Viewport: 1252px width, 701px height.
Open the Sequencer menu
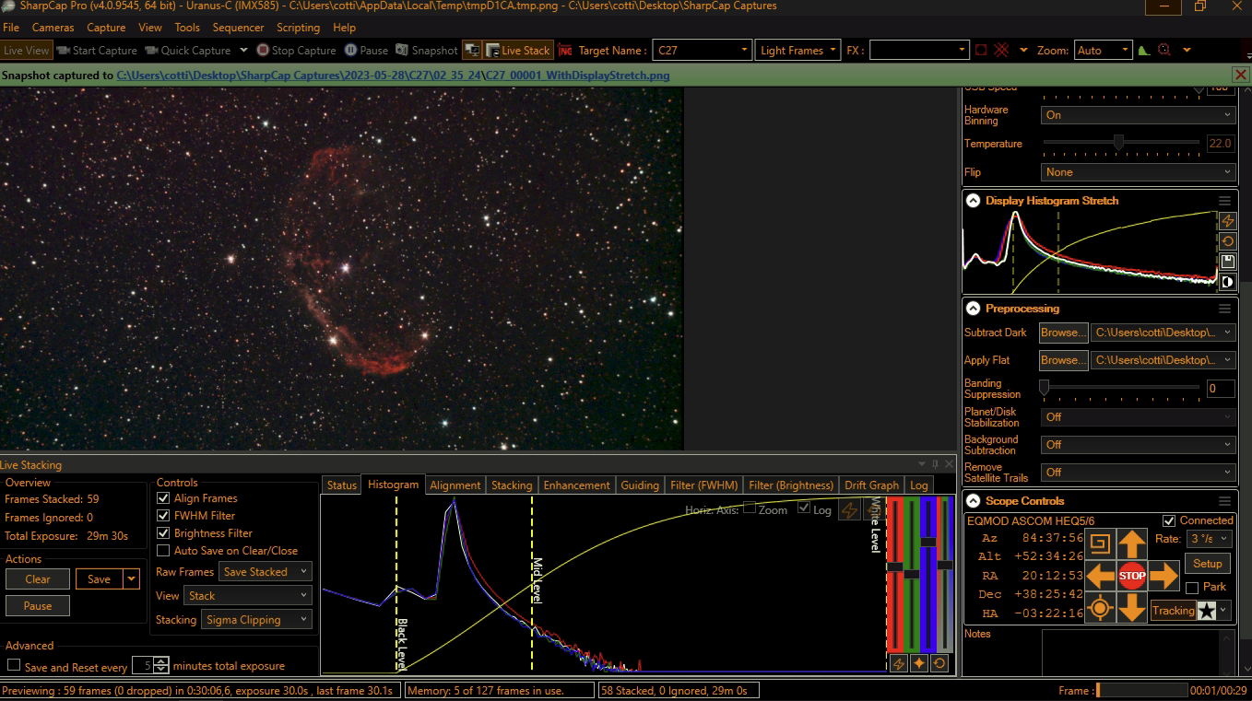click(x=238, y=28)
